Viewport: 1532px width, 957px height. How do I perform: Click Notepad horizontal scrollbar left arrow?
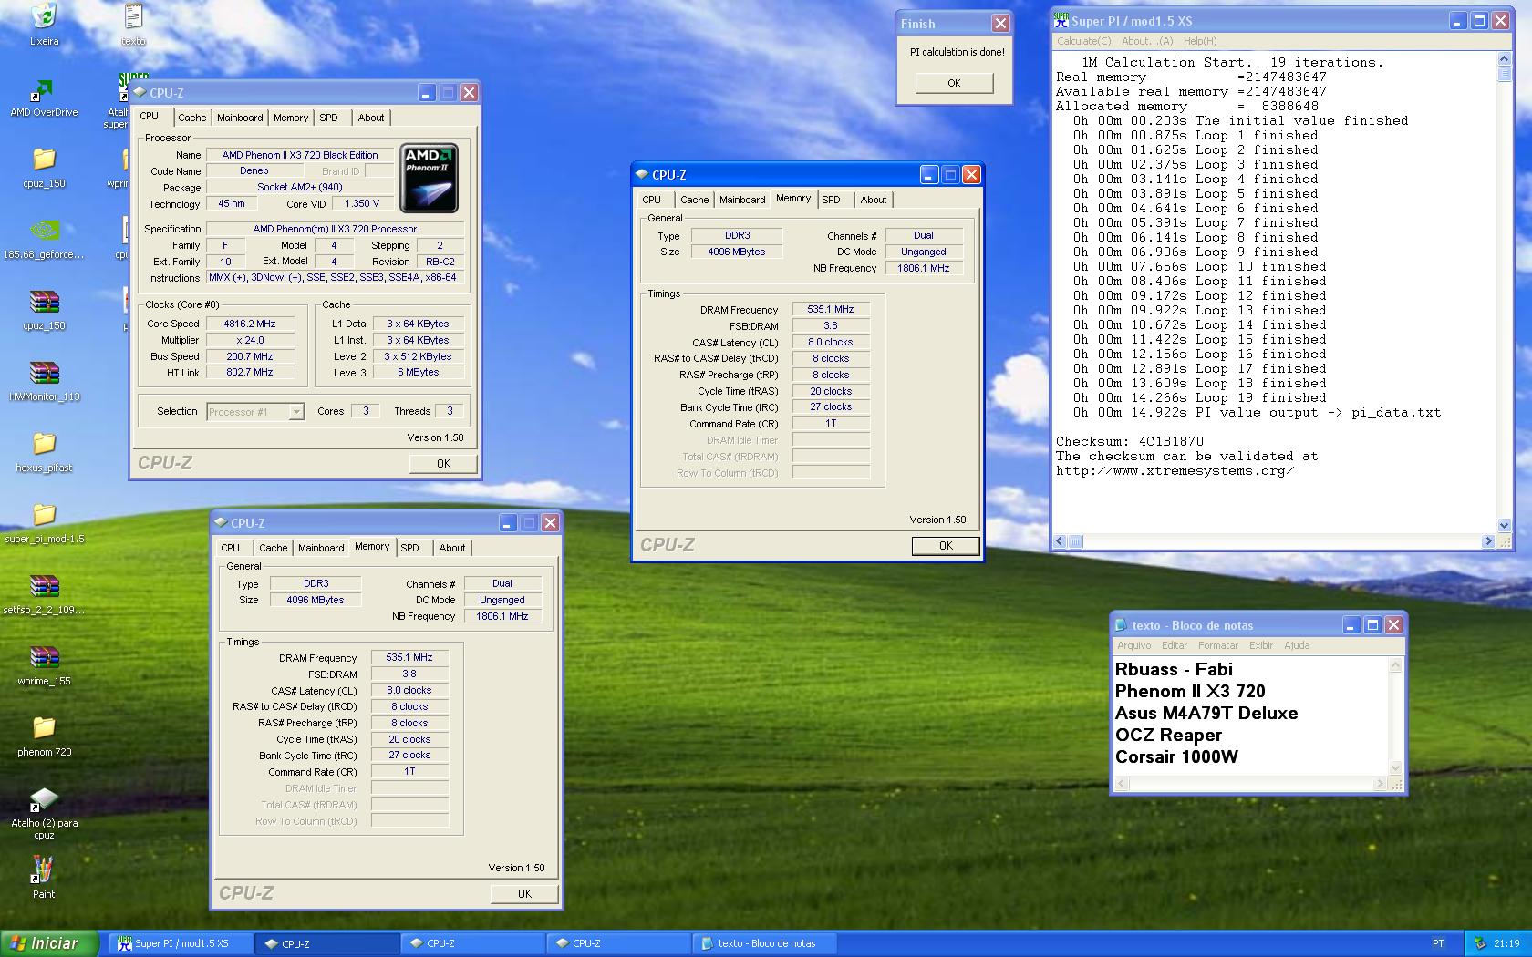pos(1123,784)
